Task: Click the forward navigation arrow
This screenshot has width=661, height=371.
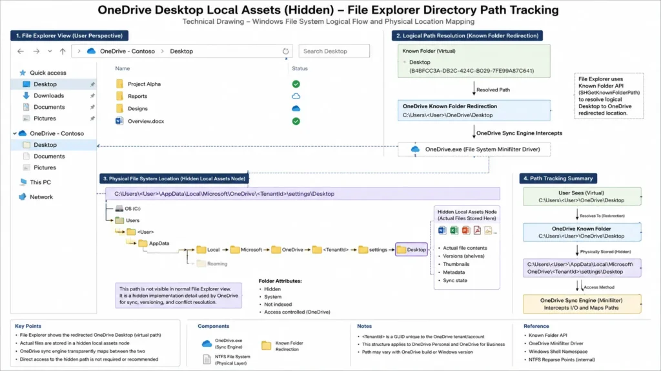Action: coord(36,52)
